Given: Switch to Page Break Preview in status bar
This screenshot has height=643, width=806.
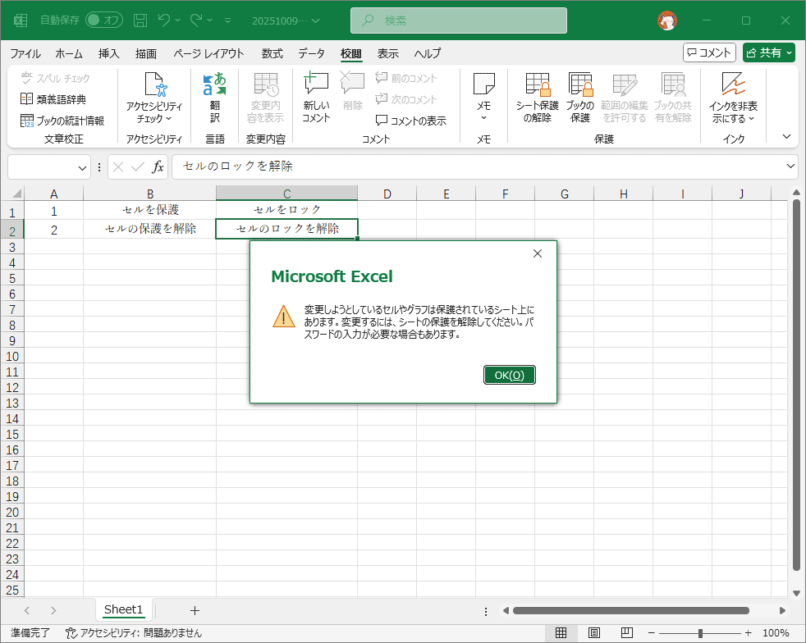Looking at the screenshot, I should point(625,633).
